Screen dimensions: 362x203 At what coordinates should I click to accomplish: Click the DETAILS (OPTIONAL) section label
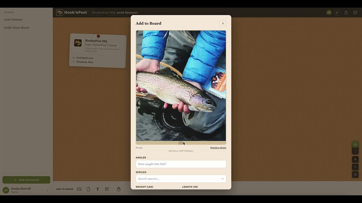(x=181, y=151)
